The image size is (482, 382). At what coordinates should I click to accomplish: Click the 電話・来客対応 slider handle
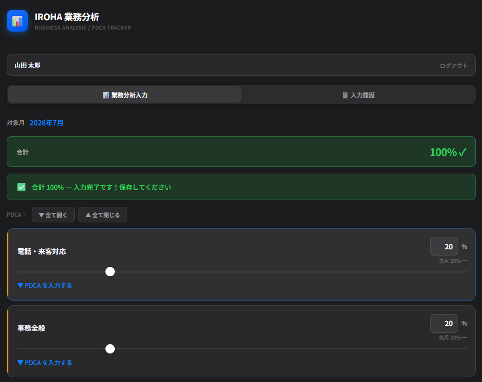click(110, 272)
